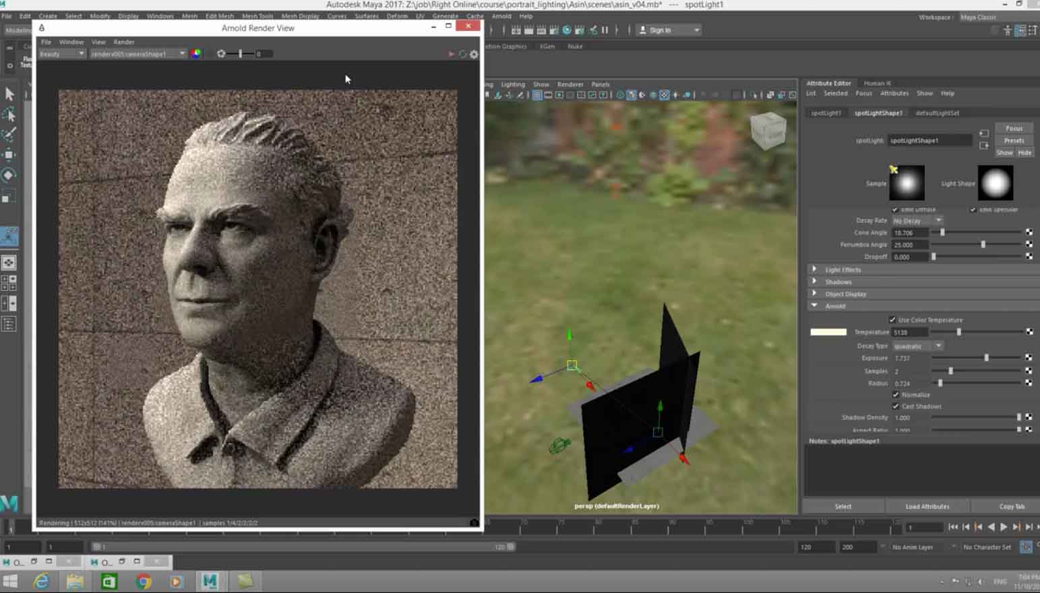Click the refresh render icon in Render View
This screenshot has width=1040, height=593.
point(462,55)
